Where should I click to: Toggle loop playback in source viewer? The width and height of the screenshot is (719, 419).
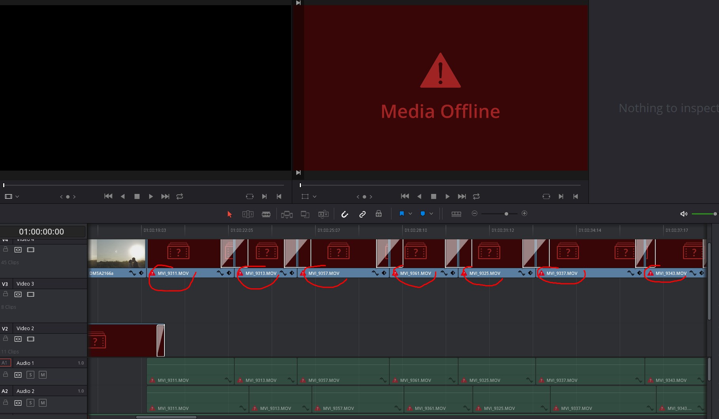[180, 196]
